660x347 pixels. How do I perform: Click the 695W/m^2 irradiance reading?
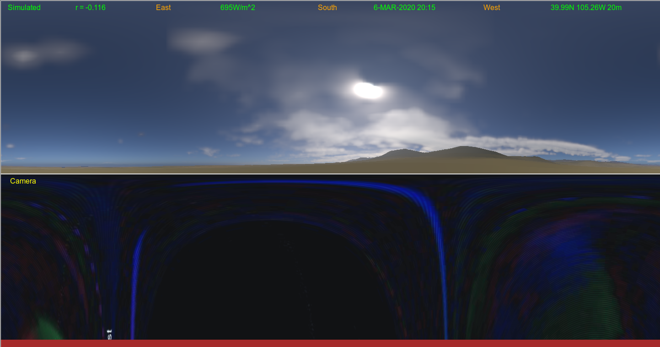click(238, 8)
